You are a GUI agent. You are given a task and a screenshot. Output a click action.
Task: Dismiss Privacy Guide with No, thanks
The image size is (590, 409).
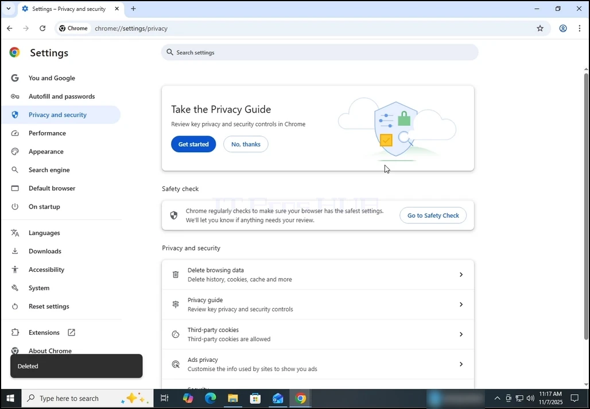click(x=246, y=144)
